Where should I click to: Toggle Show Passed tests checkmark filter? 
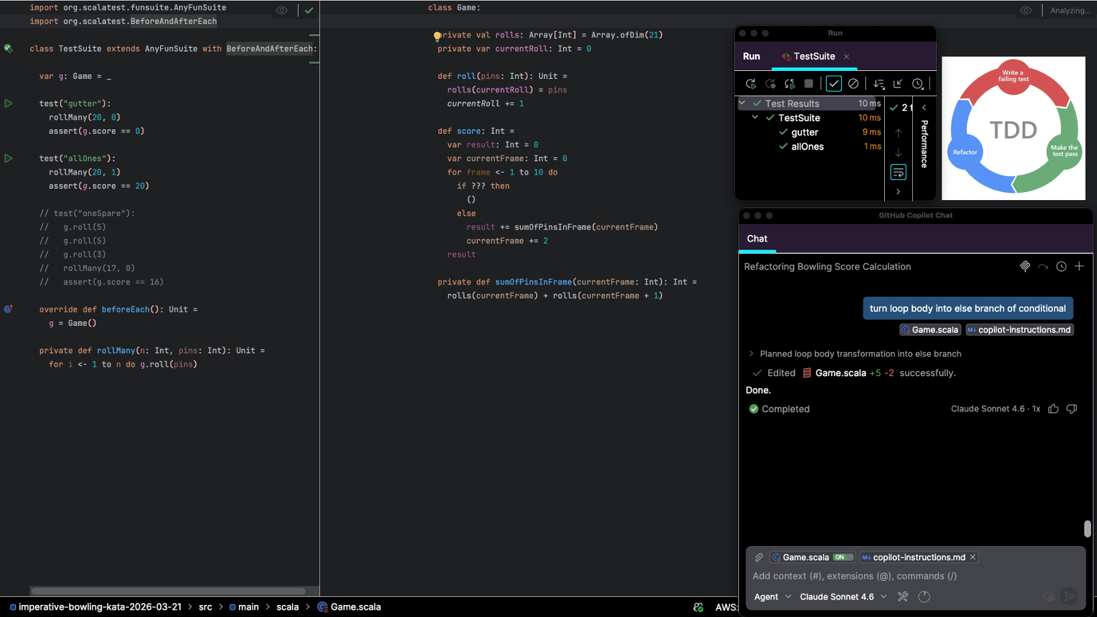833,84
